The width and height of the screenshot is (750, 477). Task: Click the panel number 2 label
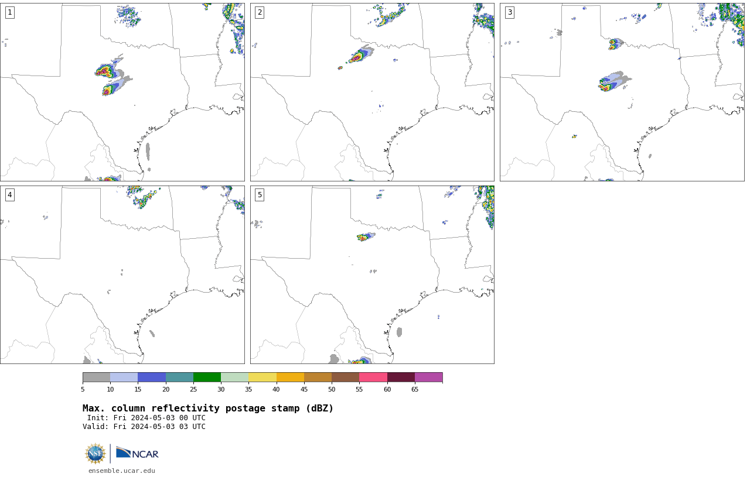point(260,12)
